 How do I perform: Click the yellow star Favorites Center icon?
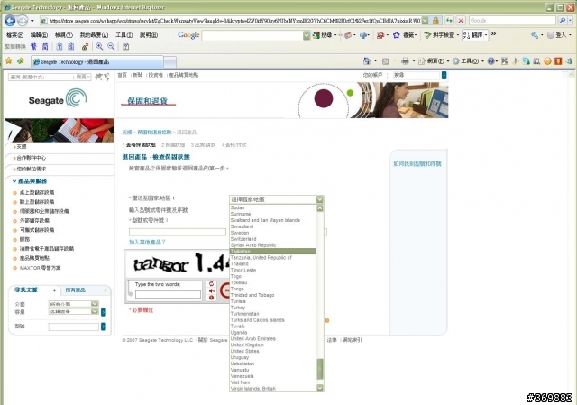pos(9,61)
